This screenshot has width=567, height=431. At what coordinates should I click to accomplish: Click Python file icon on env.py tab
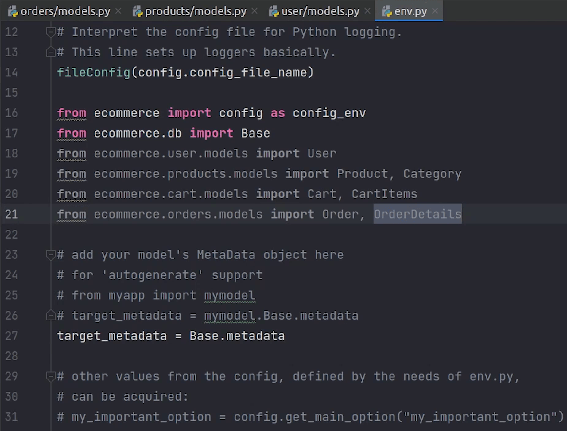click(x=387, y=12)
